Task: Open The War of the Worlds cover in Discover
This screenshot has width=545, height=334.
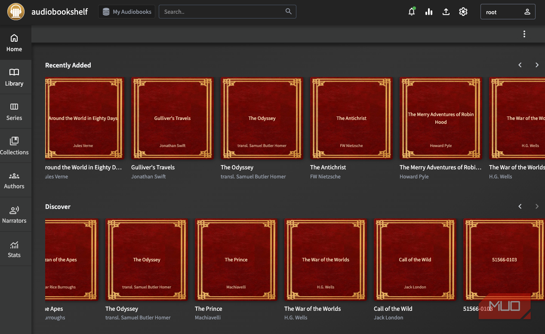Action: coord(326,260)
